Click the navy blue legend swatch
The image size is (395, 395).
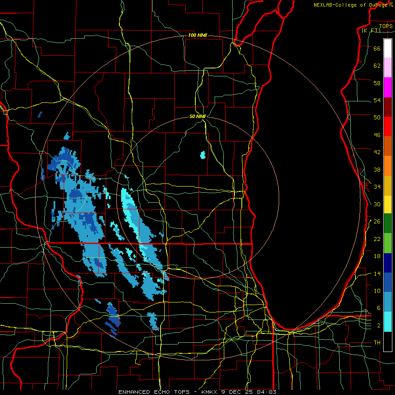pos(388,263)
